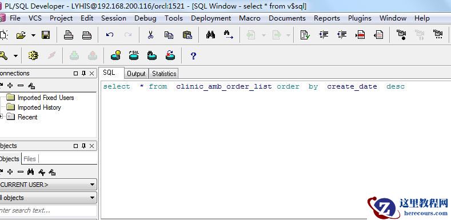The image size is (451, 220).
Task: Pin the Objects panel
Action: click(x=83, y=146)
